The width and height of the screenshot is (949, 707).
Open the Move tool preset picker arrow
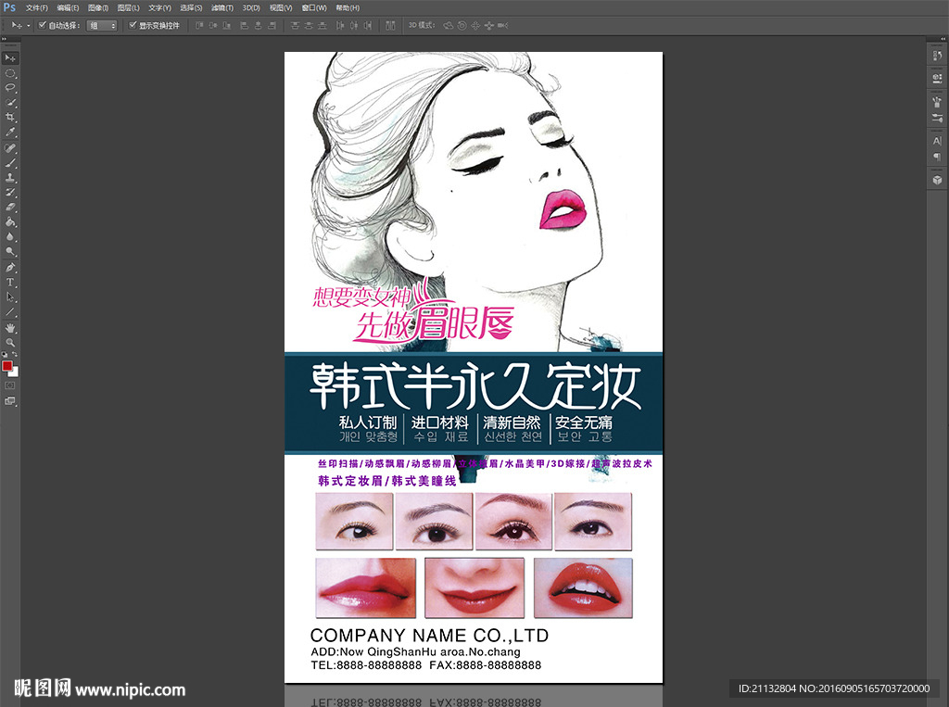tap(29, 26)
